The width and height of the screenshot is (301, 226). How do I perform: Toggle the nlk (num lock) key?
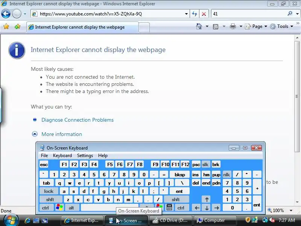(227, 175)
